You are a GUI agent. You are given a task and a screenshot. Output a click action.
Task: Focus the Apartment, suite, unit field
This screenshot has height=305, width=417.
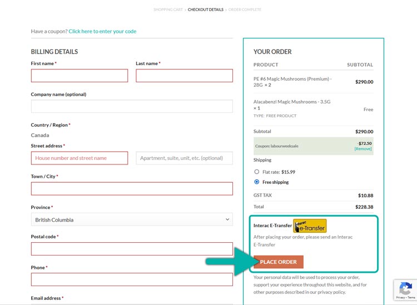184,158
